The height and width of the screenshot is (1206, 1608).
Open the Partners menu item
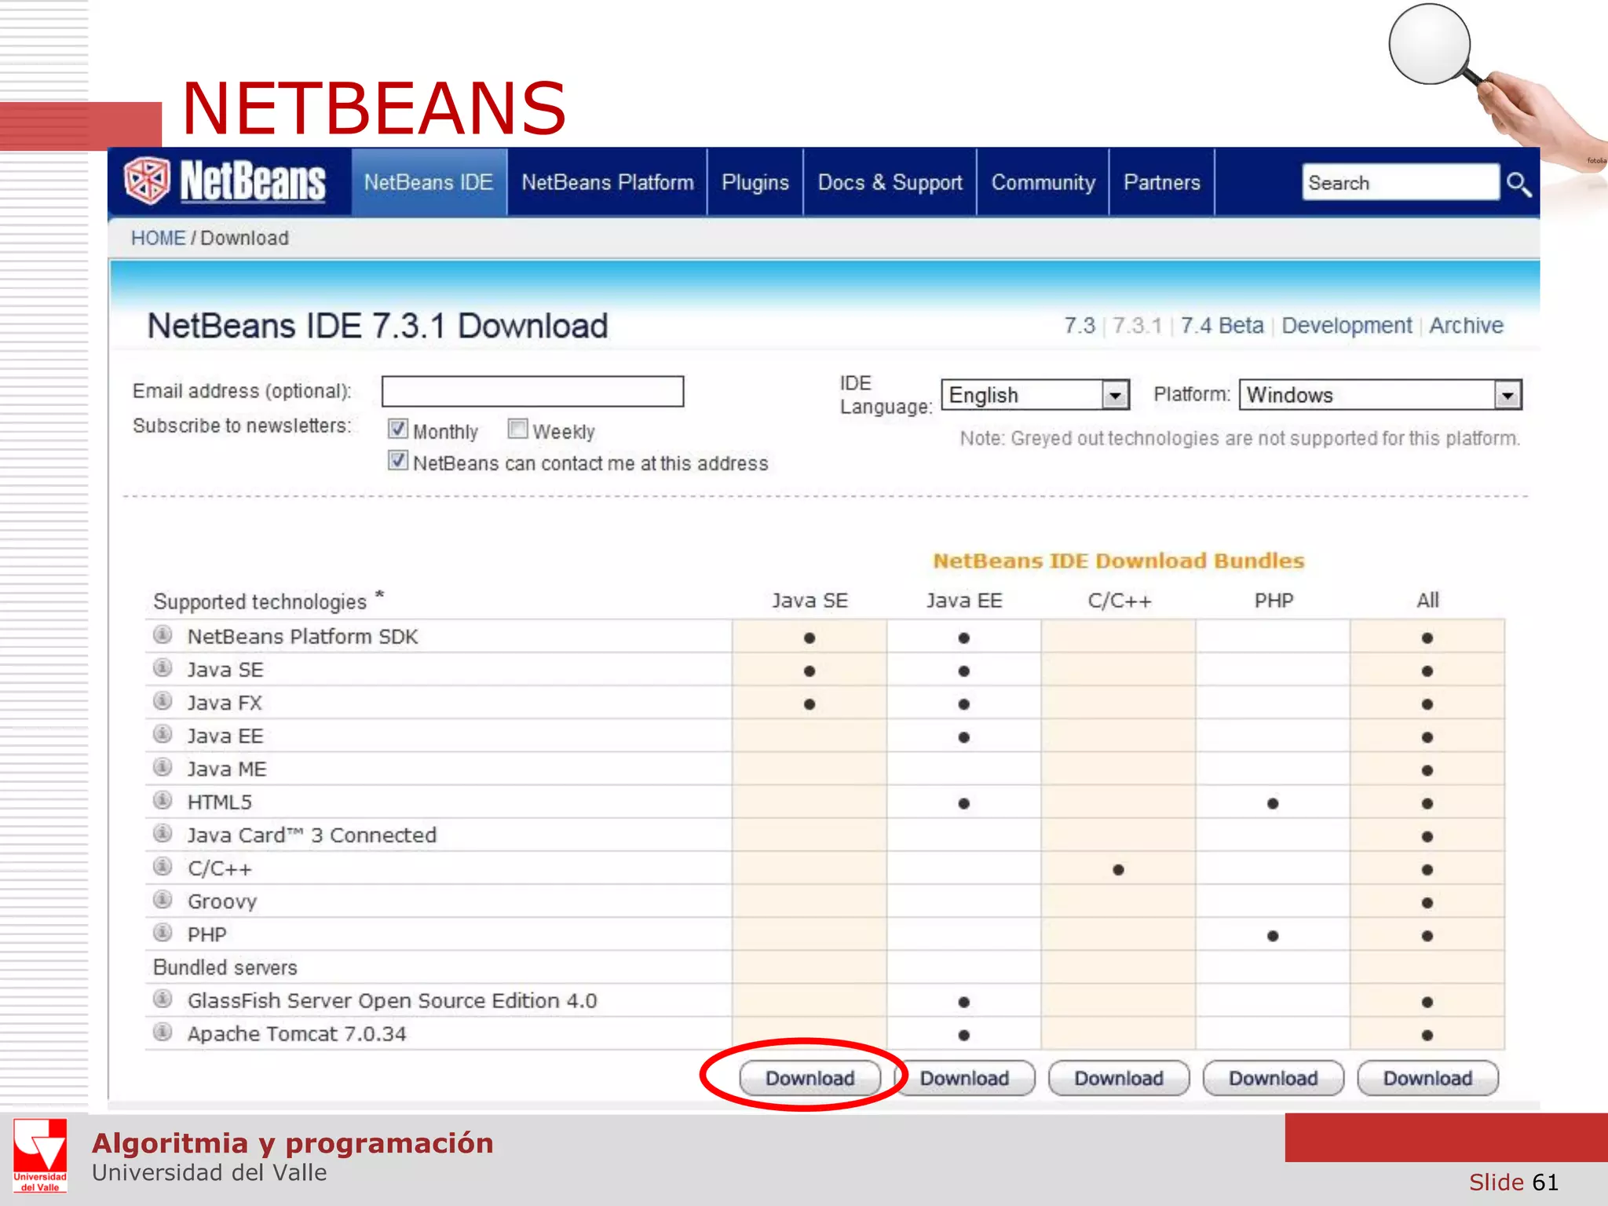tap(1162, 182)
